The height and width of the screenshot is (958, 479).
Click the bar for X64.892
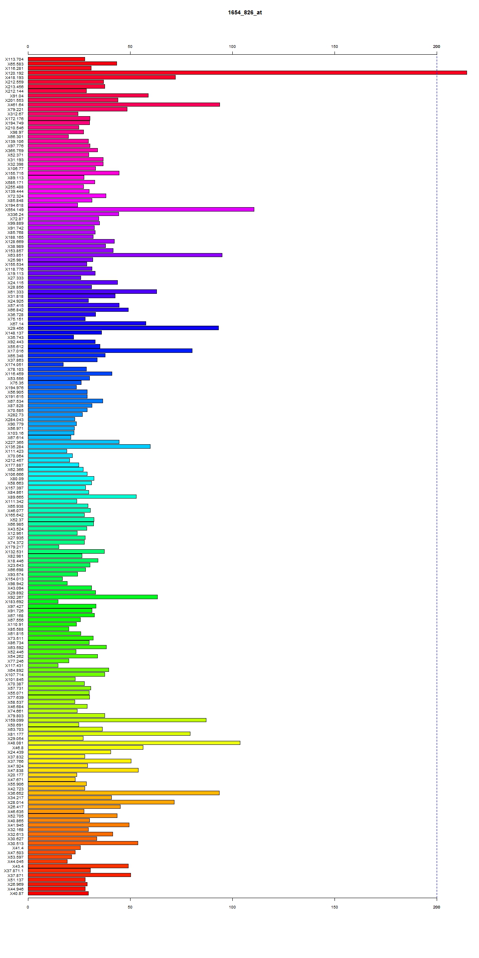68,670
